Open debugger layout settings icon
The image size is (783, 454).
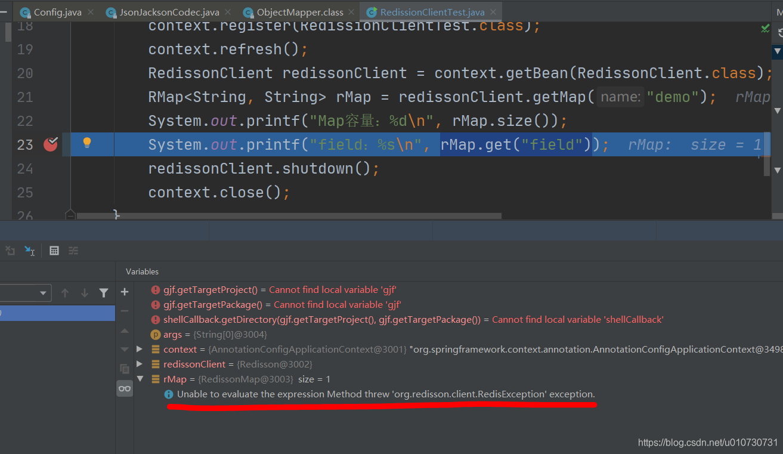(x=74, y=251)
